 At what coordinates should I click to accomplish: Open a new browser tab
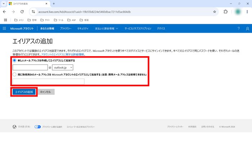tap(54, 4)
